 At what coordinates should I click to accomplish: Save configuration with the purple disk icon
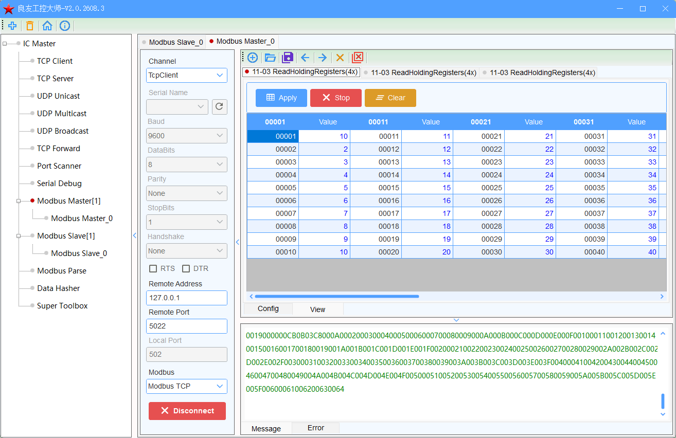288,58
